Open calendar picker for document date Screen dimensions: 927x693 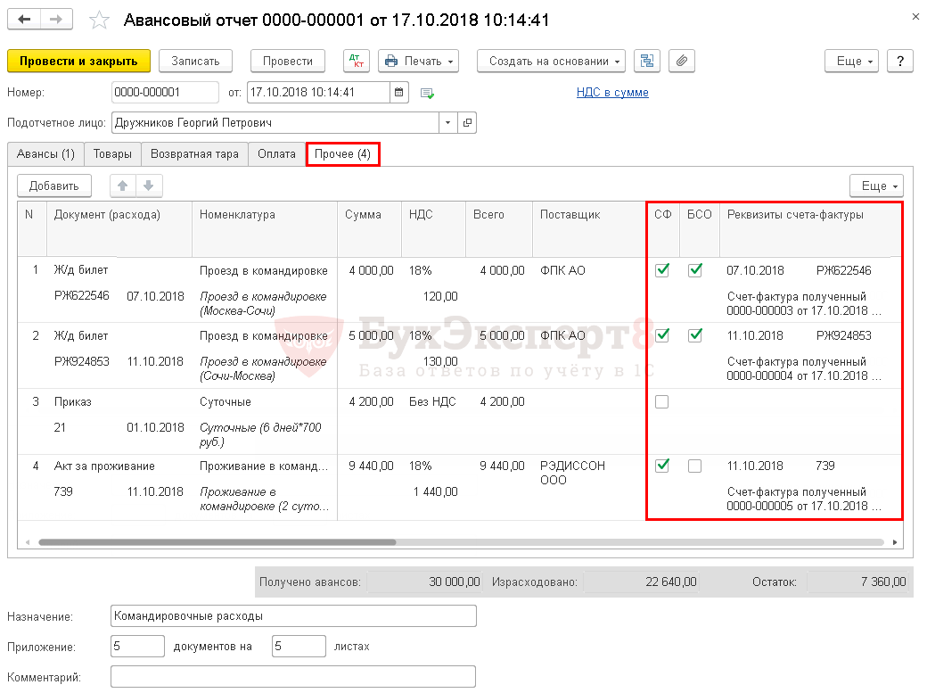tap(400, 93)
